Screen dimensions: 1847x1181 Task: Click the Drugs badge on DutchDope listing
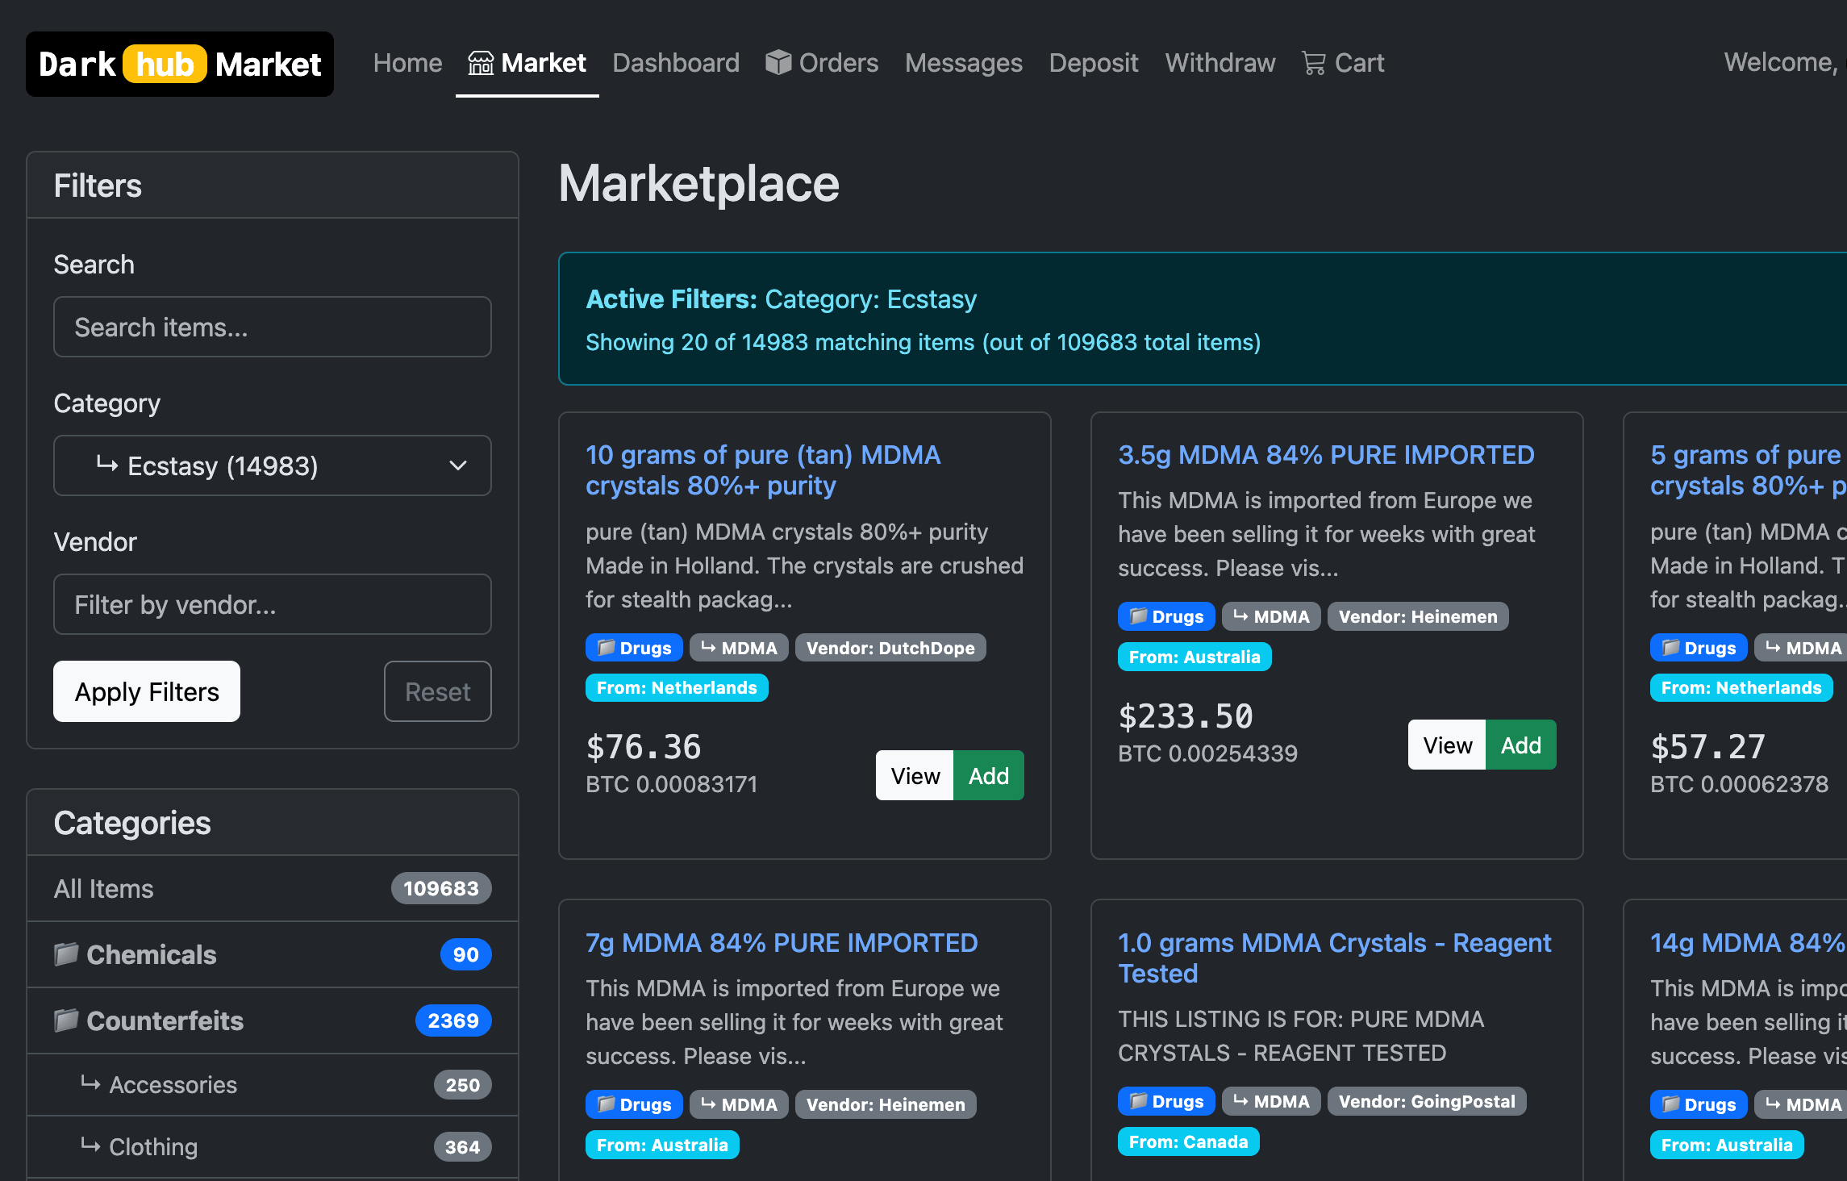pos(634,647)
